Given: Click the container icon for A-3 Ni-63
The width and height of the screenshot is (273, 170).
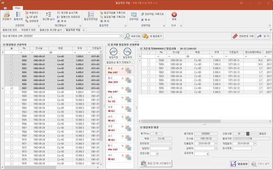Looking at the screenshot, I should [x=128, y=119].
